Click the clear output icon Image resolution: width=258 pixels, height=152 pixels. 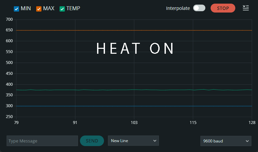245,8
